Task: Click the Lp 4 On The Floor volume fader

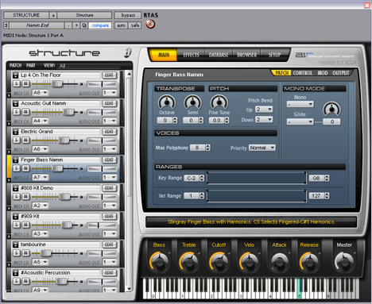Action: 56,84
